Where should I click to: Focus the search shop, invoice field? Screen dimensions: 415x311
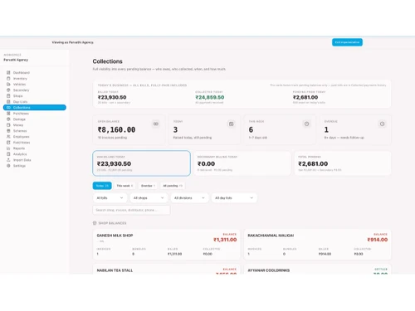click(x=131, y=210)
